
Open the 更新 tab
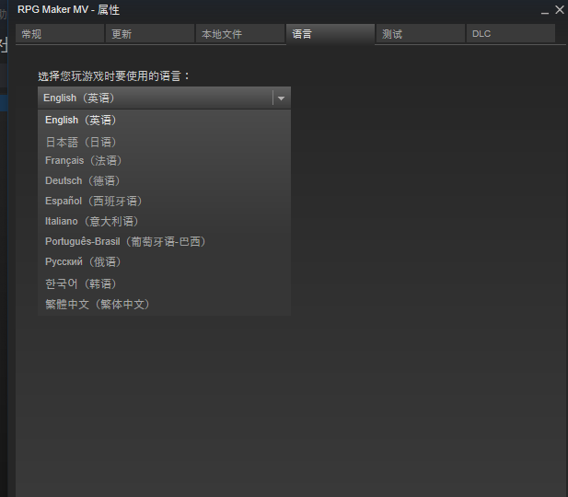tap(150, 34)
